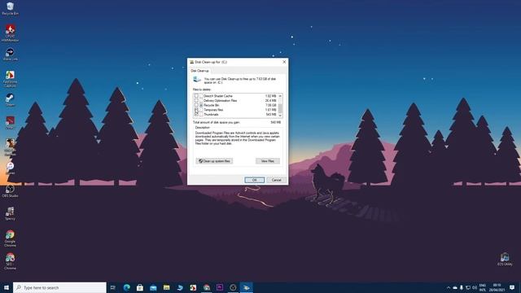The height and width of the screenshot is (293, 521).
Task: Open FastStone Capture desktop shortcut
Action: pos(10,79)
